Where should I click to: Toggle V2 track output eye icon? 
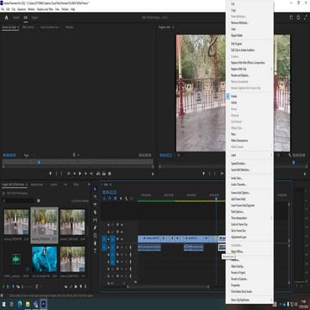pos(122,232)
